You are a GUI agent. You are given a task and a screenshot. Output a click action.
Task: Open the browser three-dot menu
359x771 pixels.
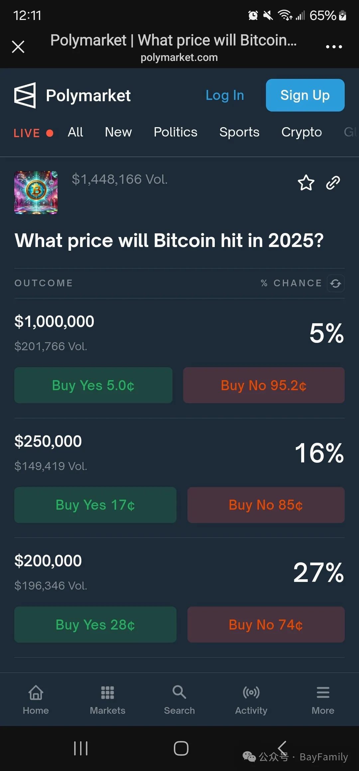tap(334, 47)
